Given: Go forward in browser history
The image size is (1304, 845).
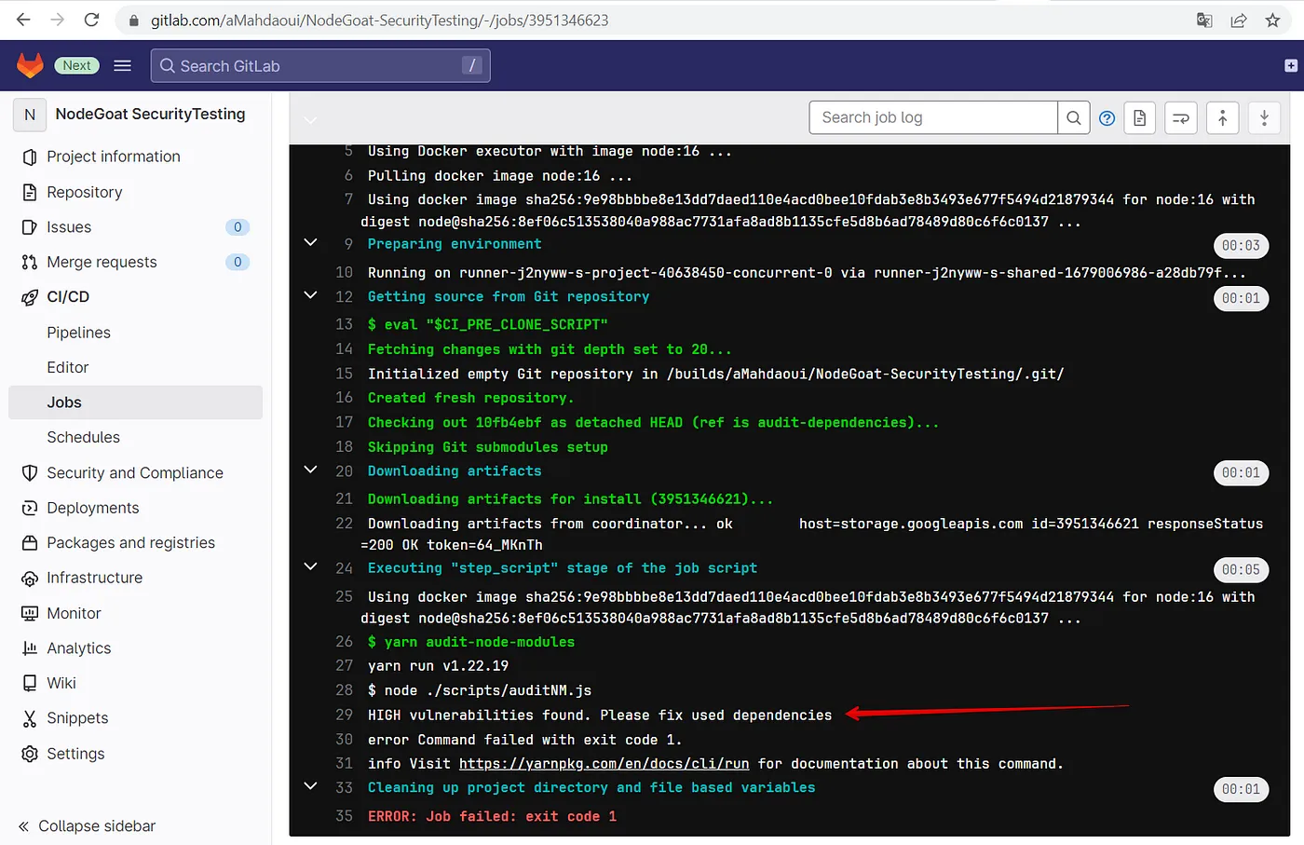Looking at the screenshot, I should (57, 20).
